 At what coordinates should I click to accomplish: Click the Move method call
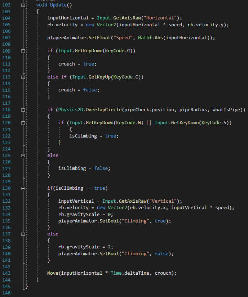click(x=53, y=273)
